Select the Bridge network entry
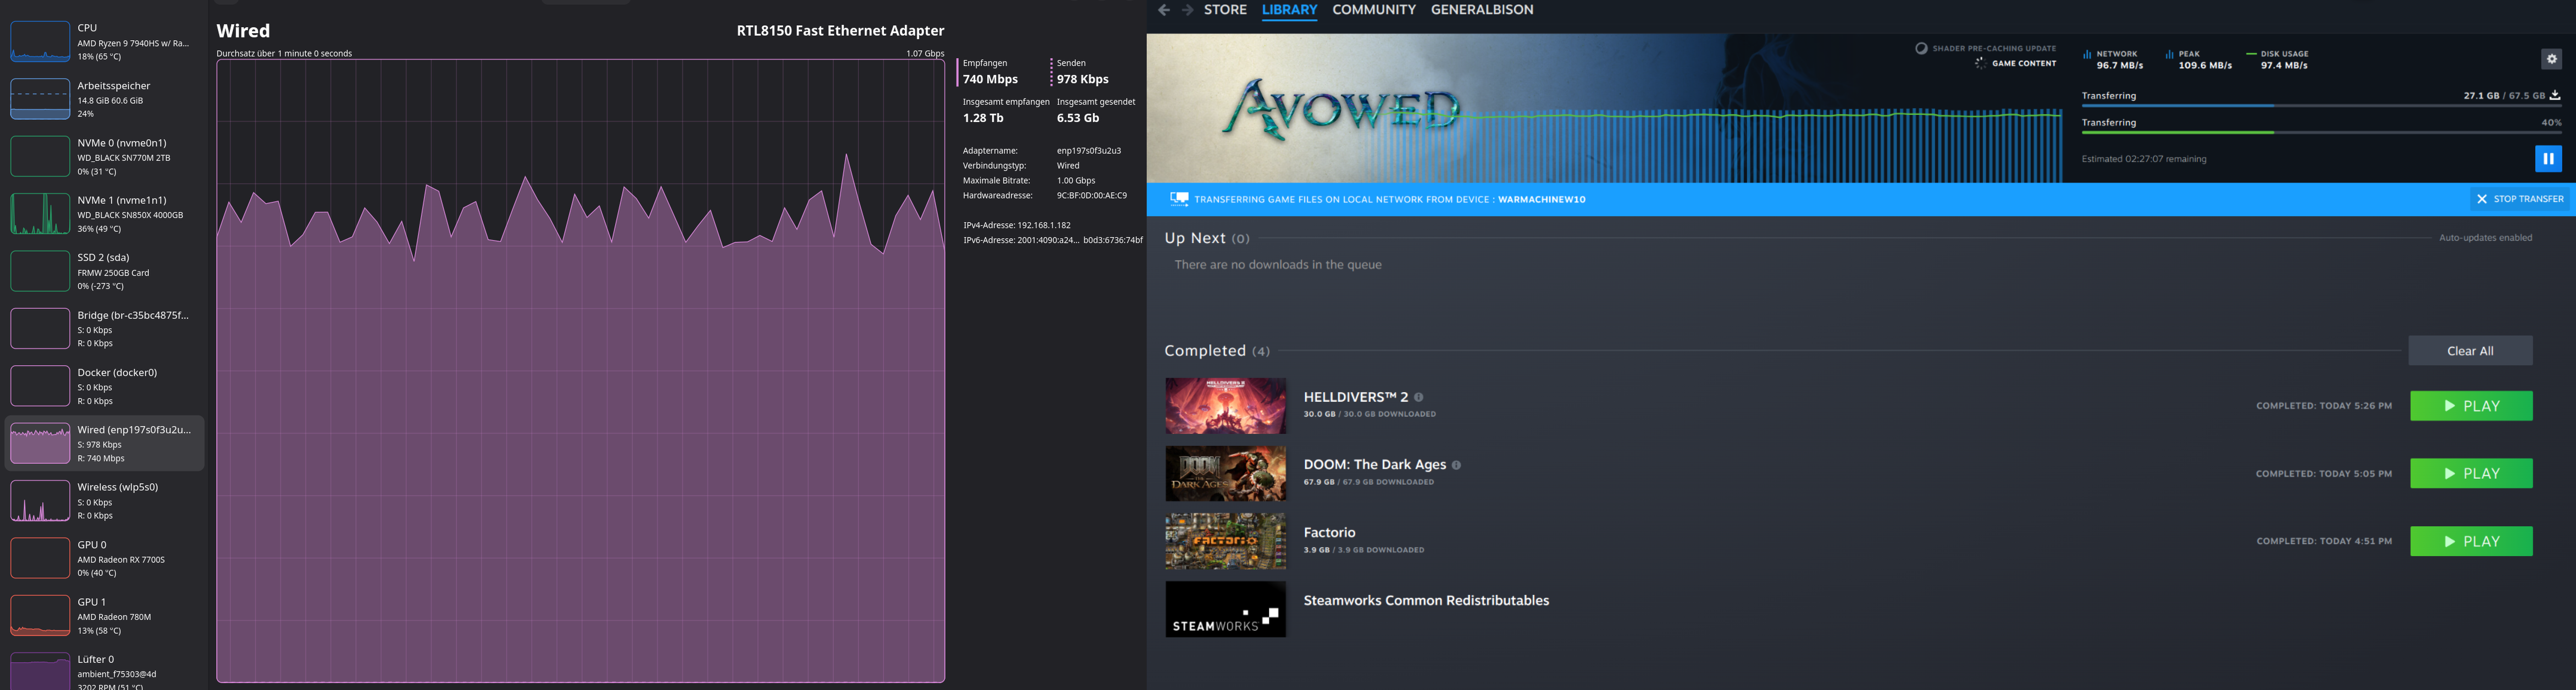This screenshot has width=2576, height=690. (105, 328)
